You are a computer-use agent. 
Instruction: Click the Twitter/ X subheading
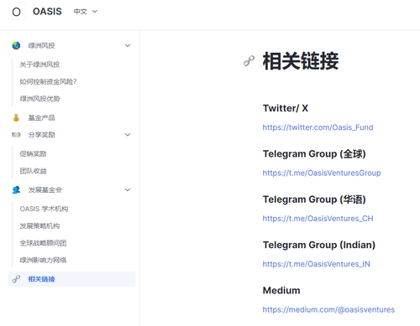click(286, 108)
